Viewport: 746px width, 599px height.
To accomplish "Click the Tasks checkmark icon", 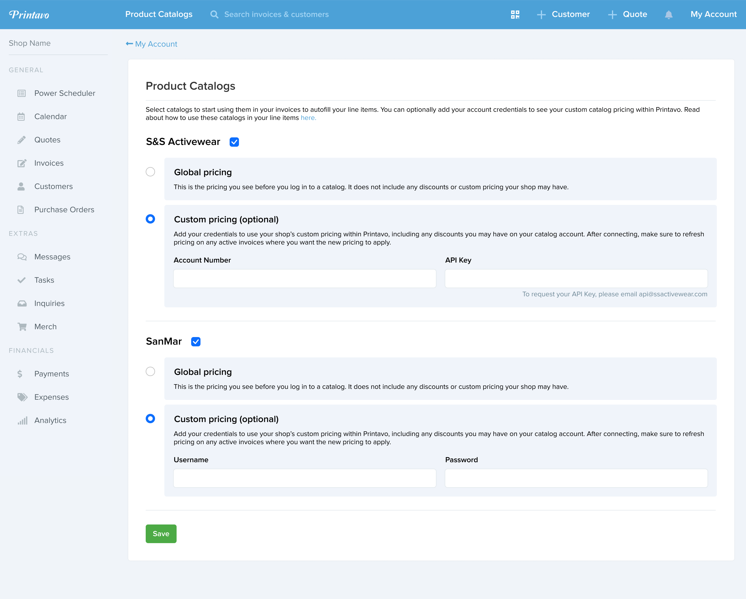I will pos(22,280).
